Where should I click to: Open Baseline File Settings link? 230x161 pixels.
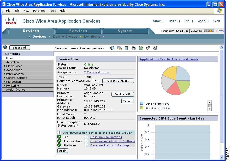106,137
